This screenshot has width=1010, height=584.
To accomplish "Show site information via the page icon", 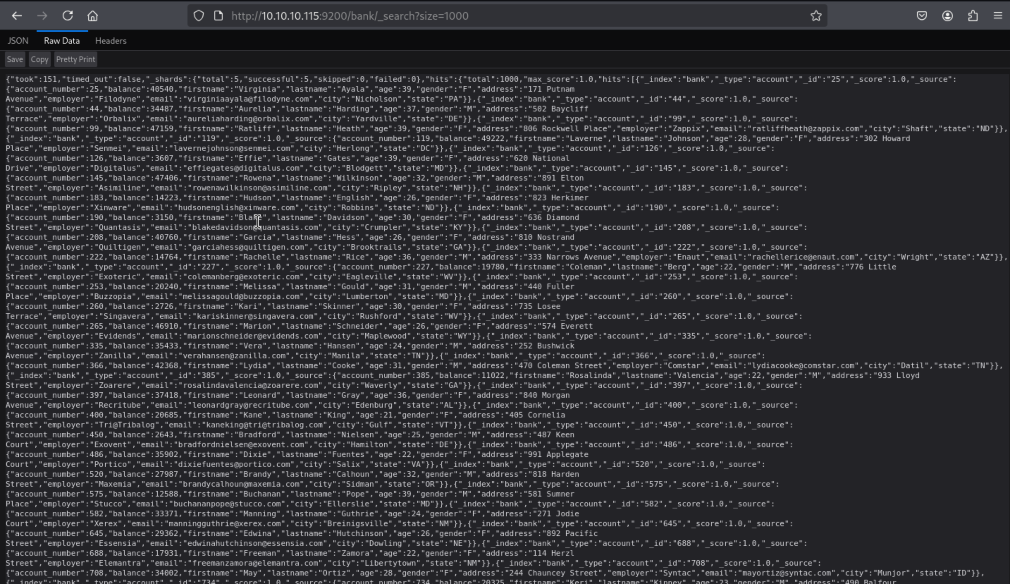I will pyautogui.click(x=218, y=16).
